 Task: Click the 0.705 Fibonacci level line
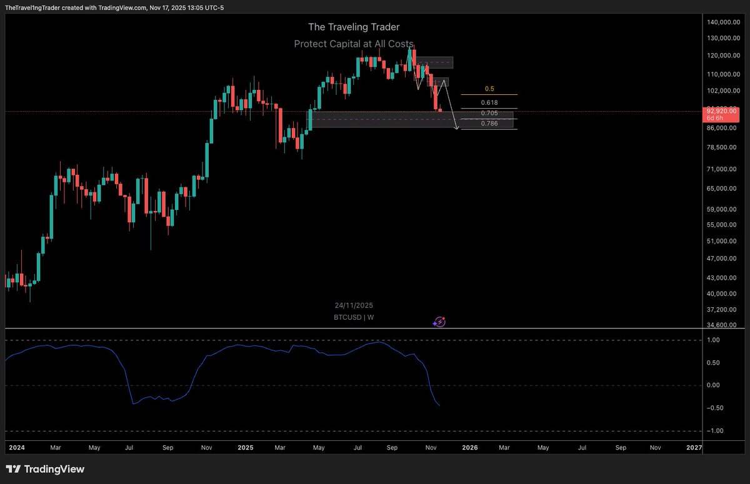coord(489,113)
